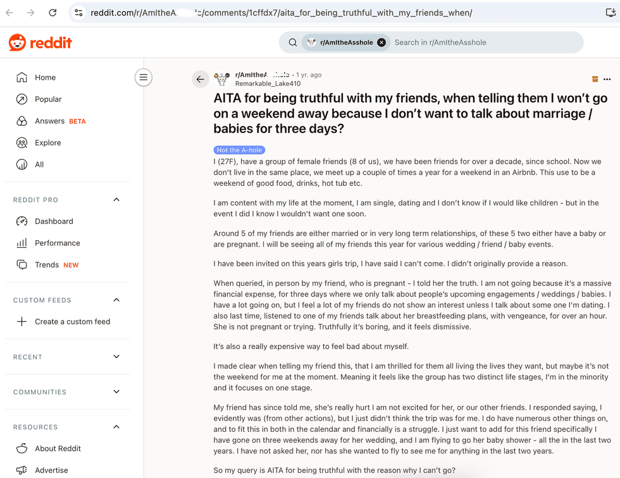
Task: Remove the r/AmItheAsshole search filter
Action: [x=381, y=42]
